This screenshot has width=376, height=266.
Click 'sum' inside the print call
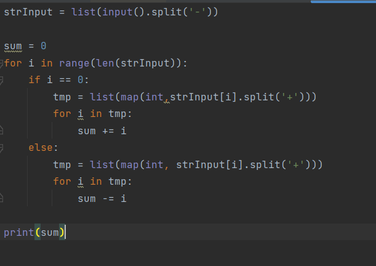[x=50, y=232]
